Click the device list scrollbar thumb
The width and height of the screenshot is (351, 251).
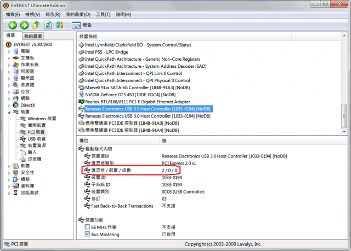[344, 116]
